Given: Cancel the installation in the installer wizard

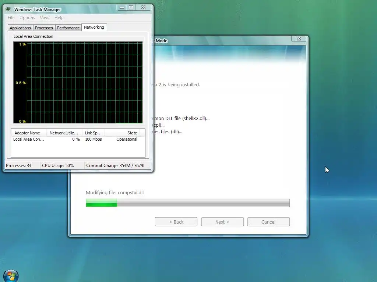Looking at the screenshot, I should click(x=268, y=222).
